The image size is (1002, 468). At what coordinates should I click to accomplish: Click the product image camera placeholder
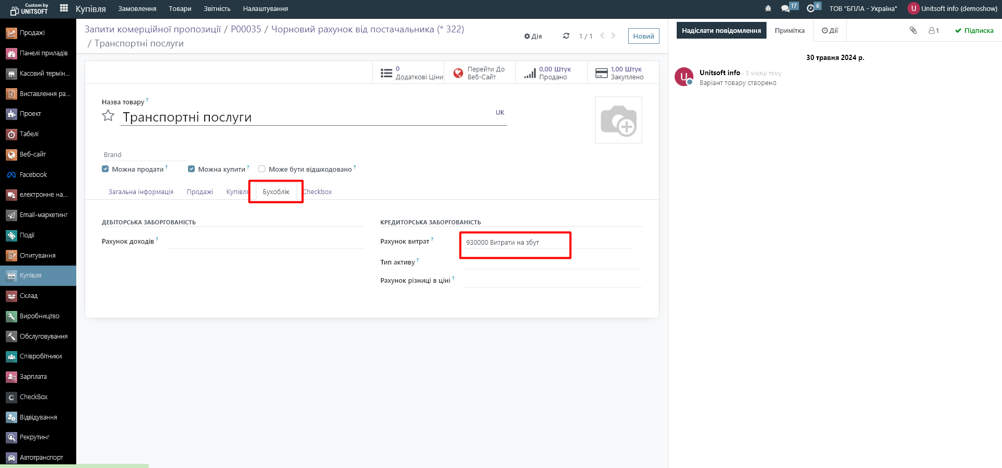618,120
